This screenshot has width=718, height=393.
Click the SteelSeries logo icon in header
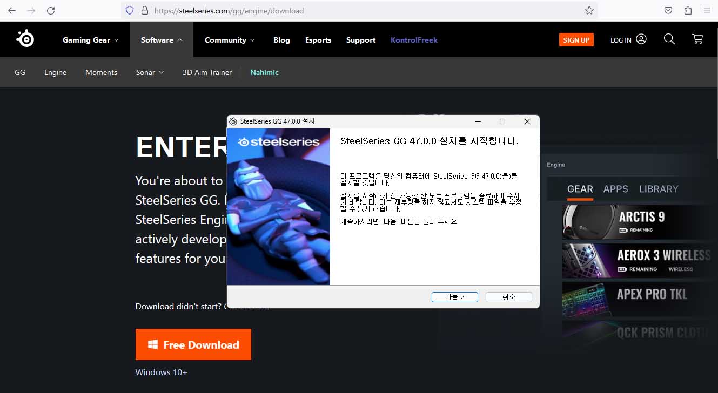pos(25,39)
